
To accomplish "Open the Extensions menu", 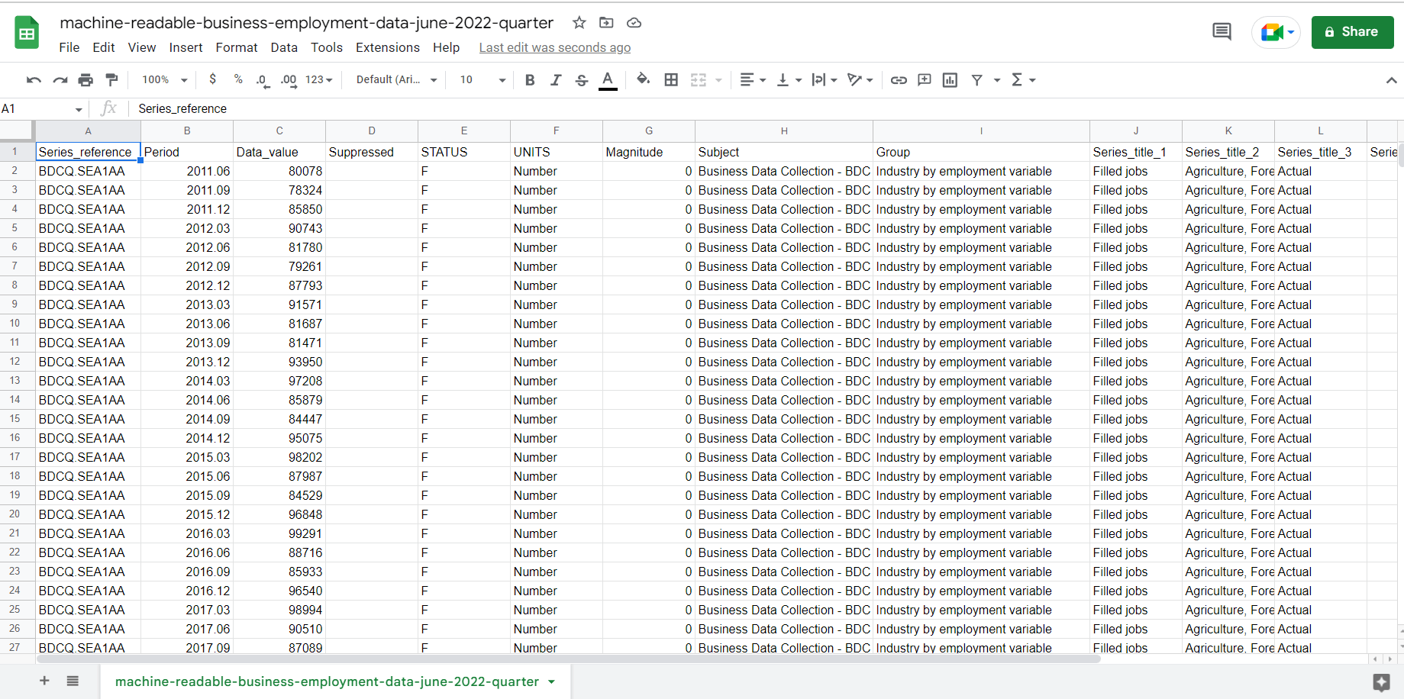I will pyautogui.click(x=387, y=47).
